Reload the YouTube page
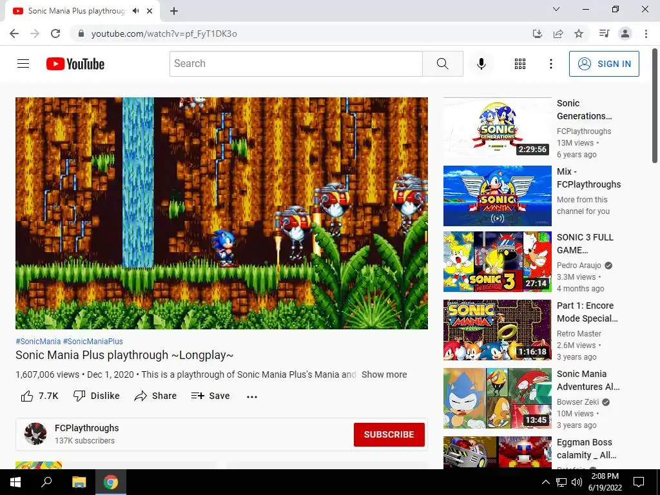This screenshot has height=495, width=660. pyautogui.click(x=55, y=34)
